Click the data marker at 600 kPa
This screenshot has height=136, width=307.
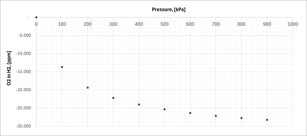click(x=190, y=113)
